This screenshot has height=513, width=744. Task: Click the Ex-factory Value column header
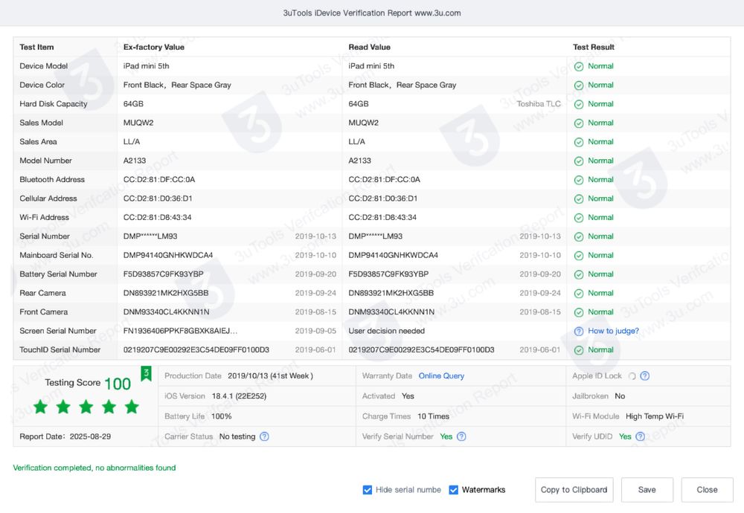(x=154, y=48)
